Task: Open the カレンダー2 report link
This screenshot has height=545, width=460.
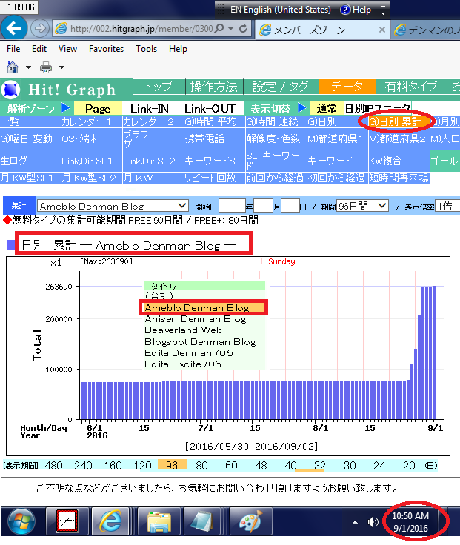Action: pos(153,121)
